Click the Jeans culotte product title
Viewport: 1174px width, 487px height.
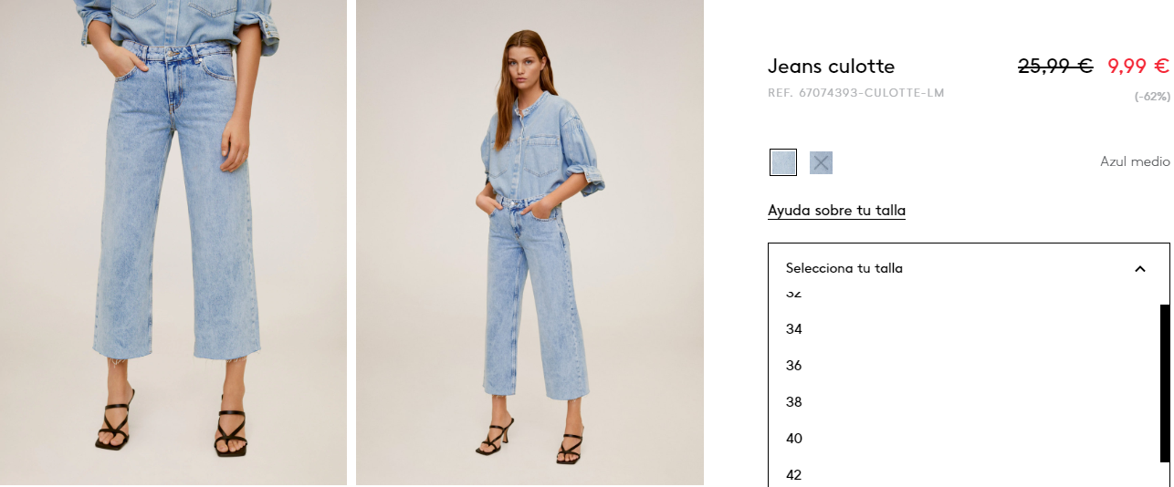(x=831, y=66)
